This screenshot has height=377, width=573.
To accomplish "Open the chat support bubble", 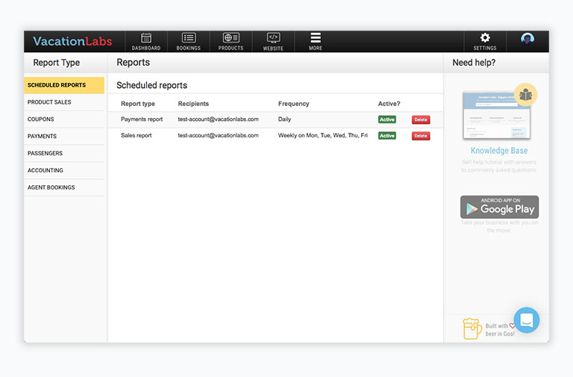I will pyautogui.click(x=527, y=320).
